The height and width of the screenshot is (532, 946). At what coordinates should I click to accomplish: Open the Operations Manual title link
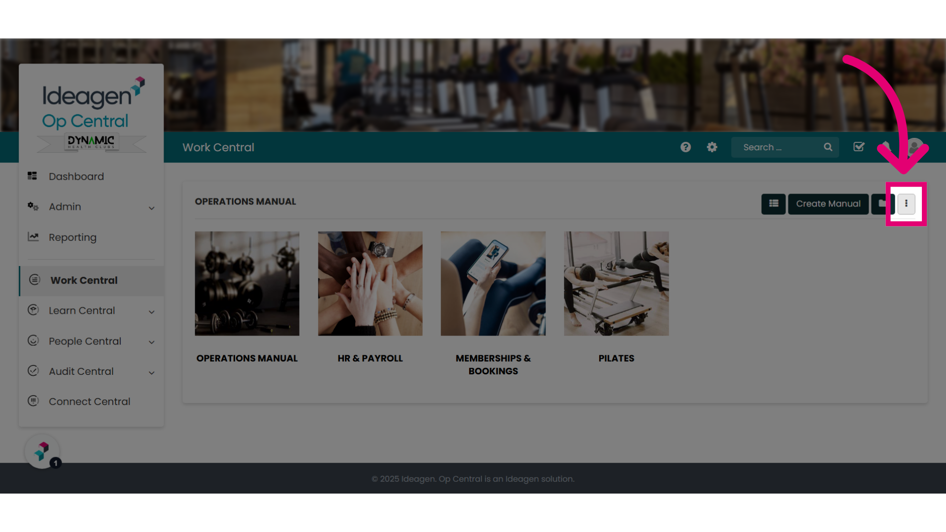[x=247, y=359]
